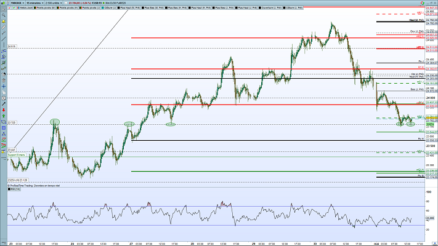This screenshot has width=438, height=246.
Task: Select the red down arrow tool
Action: click(x=3, y=110)
